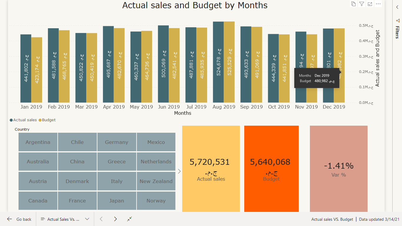Select the Denmark slicer tile
This screenshot has width=402, height=226.
[77, 181]
